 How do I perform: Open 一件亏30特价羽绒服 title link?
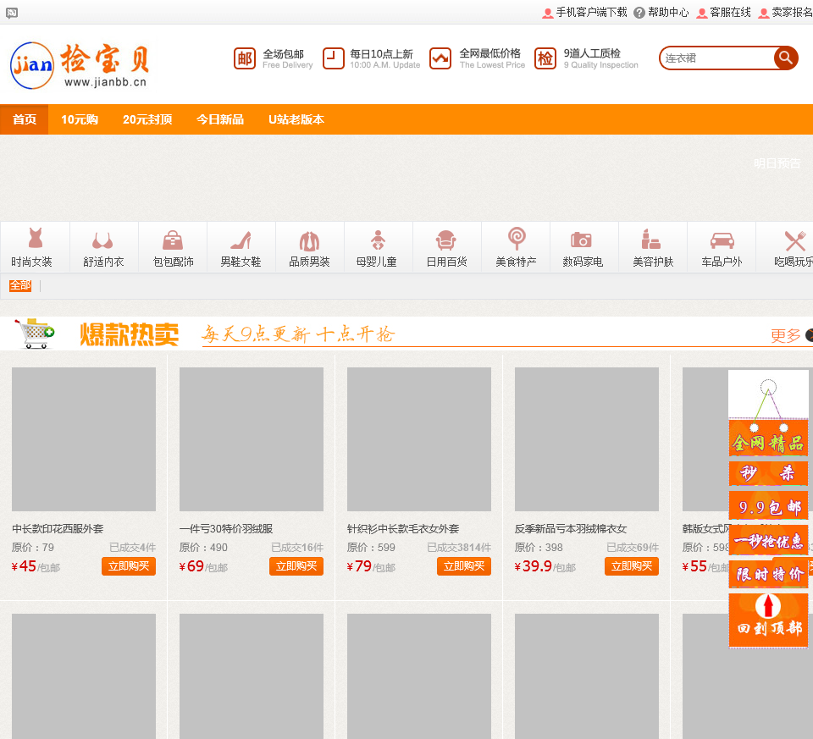226,528
